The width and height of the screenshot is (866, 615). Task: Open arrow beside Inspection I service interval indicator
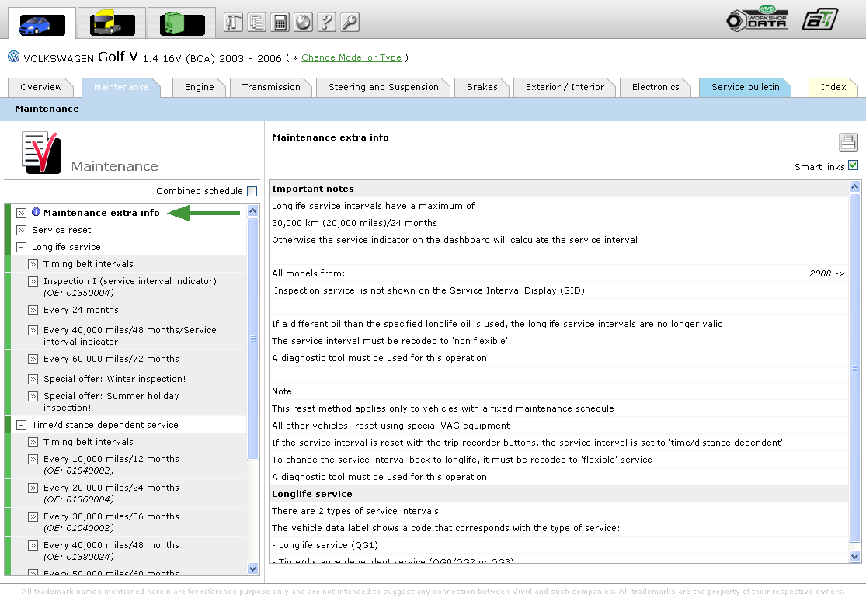[x=33, y=281]
